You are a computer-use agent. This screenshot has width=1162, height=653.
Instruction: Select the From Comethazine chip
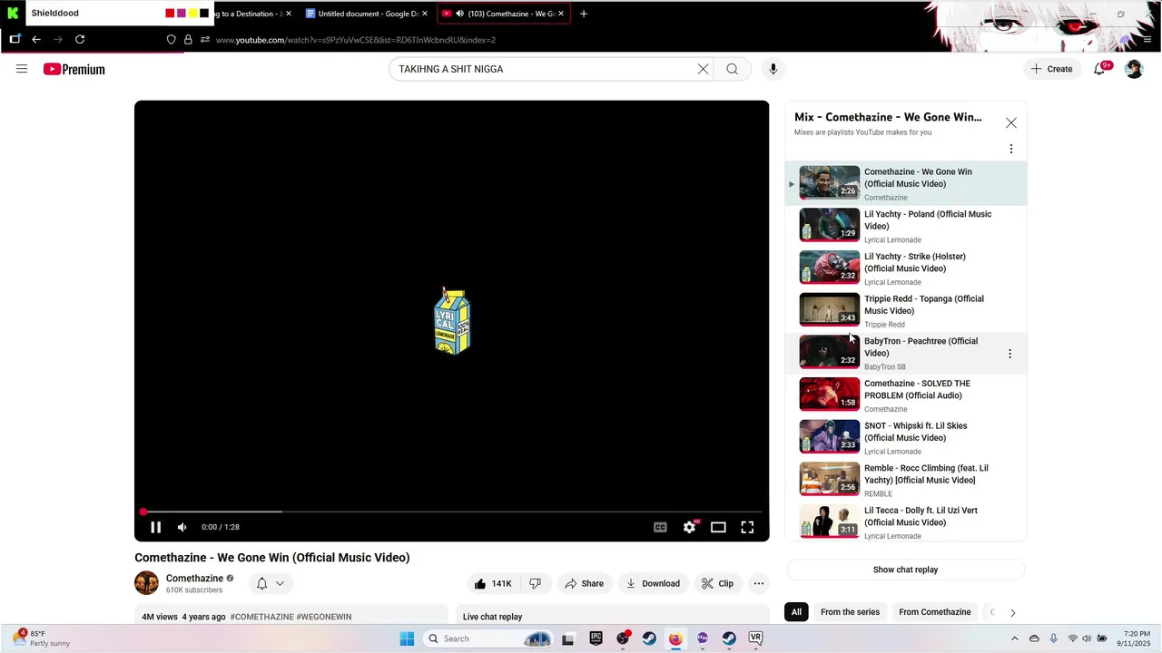[x=934, y=612]
